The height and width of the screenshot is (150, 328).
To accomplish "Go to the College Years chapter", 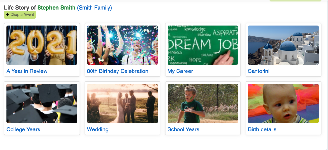I will tap(23, 129).
